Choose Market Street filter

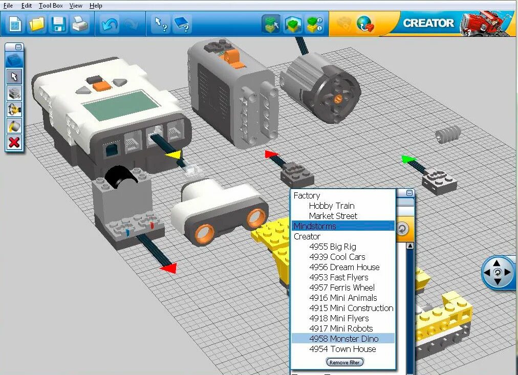(333, 216)
